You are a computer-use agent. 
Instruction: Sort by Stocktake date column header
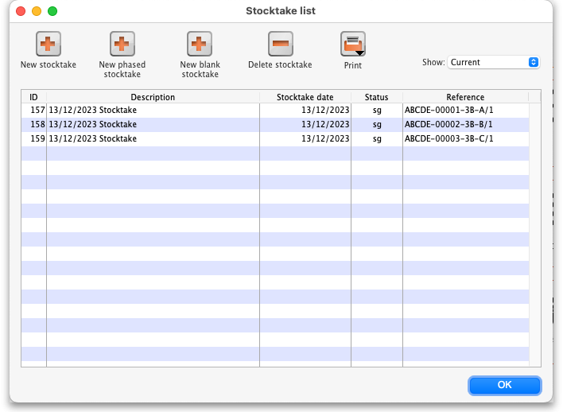click(305, 97)
